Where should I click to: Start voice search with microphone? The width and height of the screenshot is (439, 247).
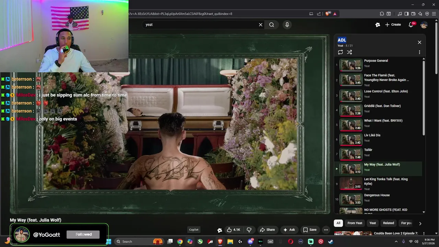point(287,25)
